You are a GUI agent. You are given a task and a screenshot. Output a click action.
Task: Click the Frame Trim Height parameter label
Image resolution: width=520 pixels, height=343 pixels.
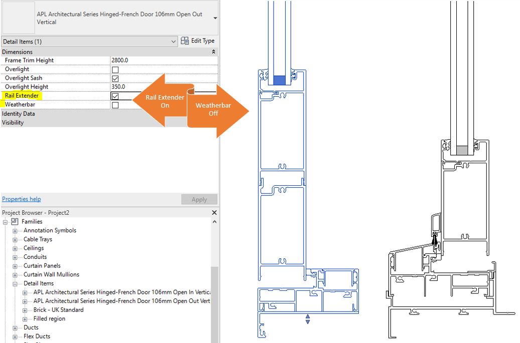tap(29, 60)
